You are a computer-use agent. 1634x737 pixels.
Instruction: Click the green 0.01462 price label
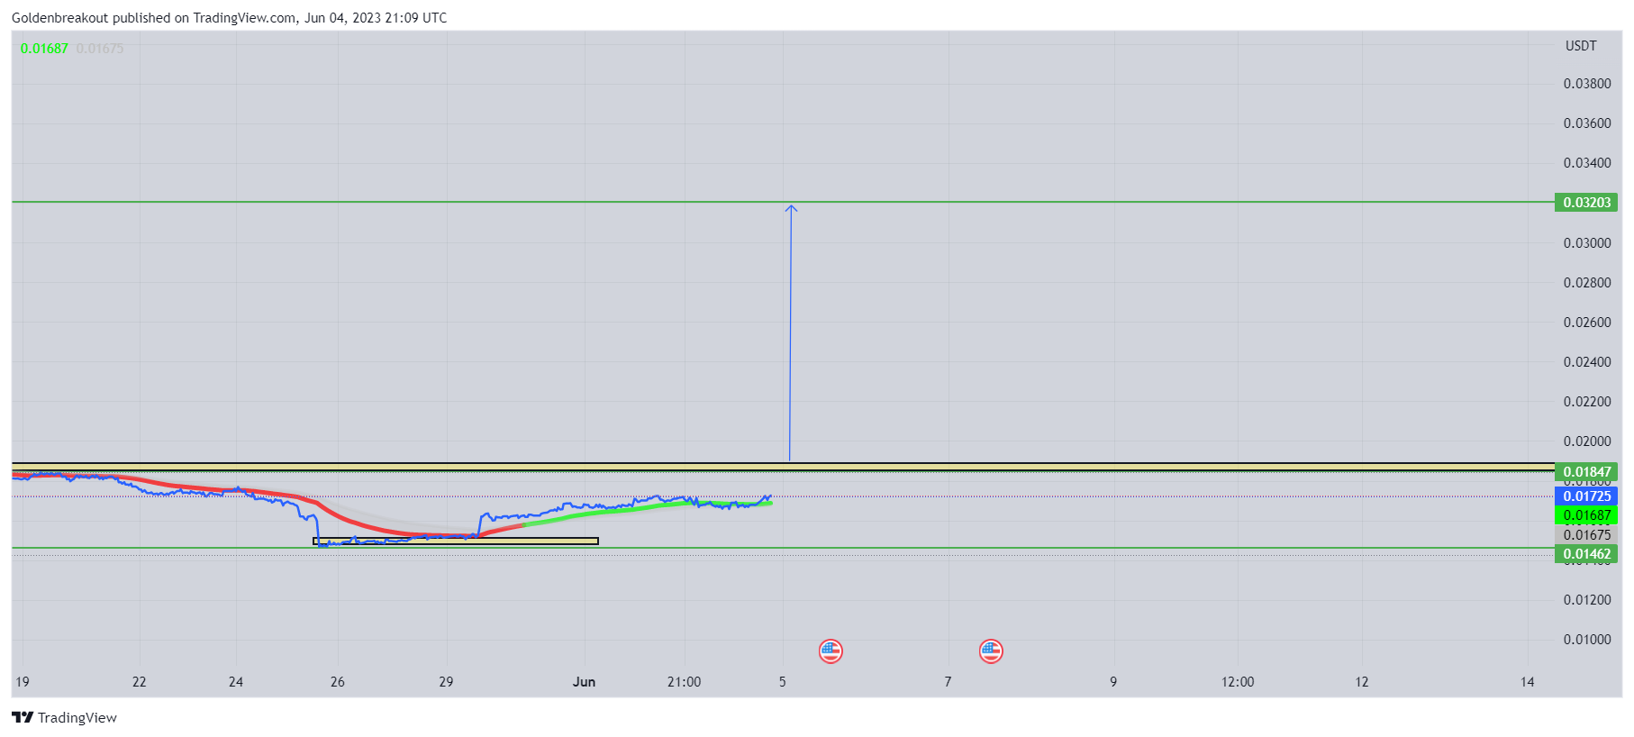click(x=1586, y=554)
